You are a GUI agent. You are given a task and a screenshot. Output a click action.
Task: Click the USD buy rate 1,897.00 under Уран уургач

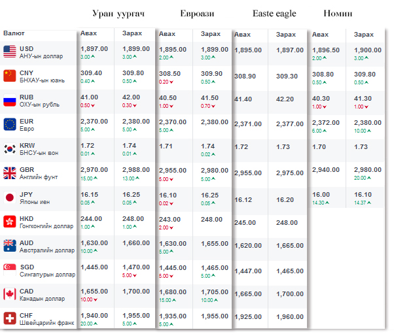click(94, 49)
